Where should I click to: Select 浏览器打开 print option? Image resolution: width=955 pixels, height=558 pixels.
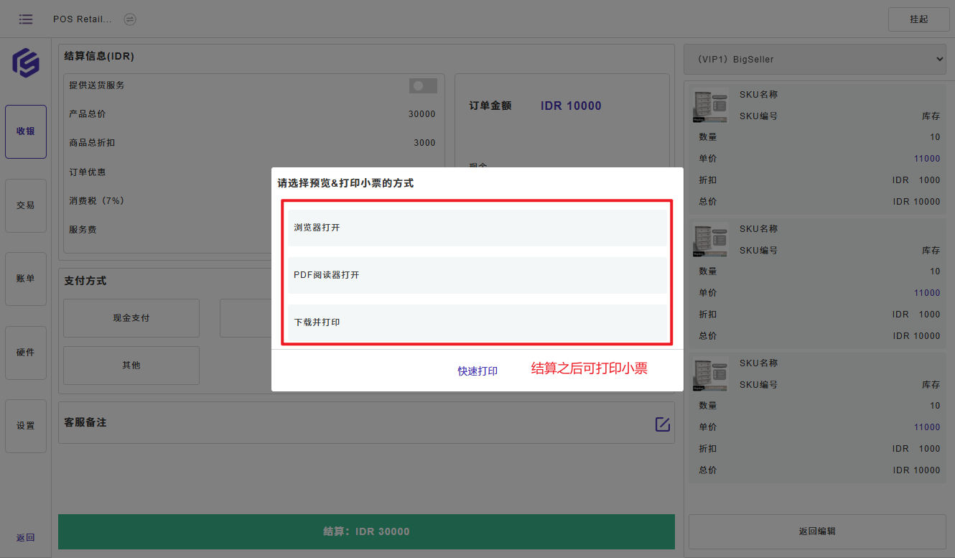477,228
